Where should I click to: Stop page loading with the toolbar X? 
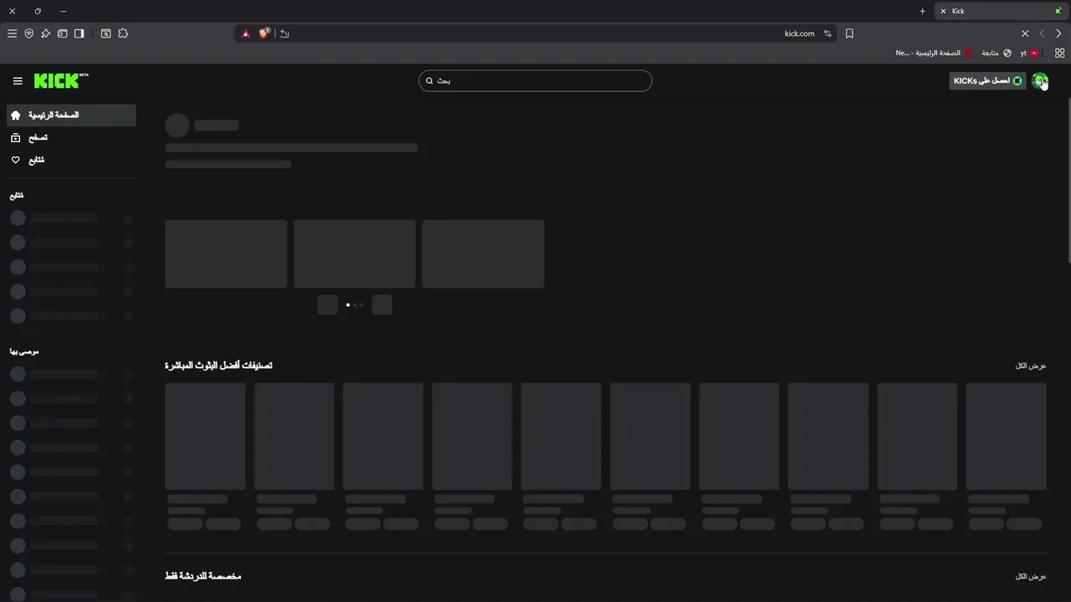(x=1025, y=33)
